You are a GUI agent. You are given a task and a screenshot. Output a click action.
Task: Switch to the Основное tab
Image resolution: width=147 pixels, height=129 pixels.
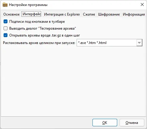coord(11,14)
